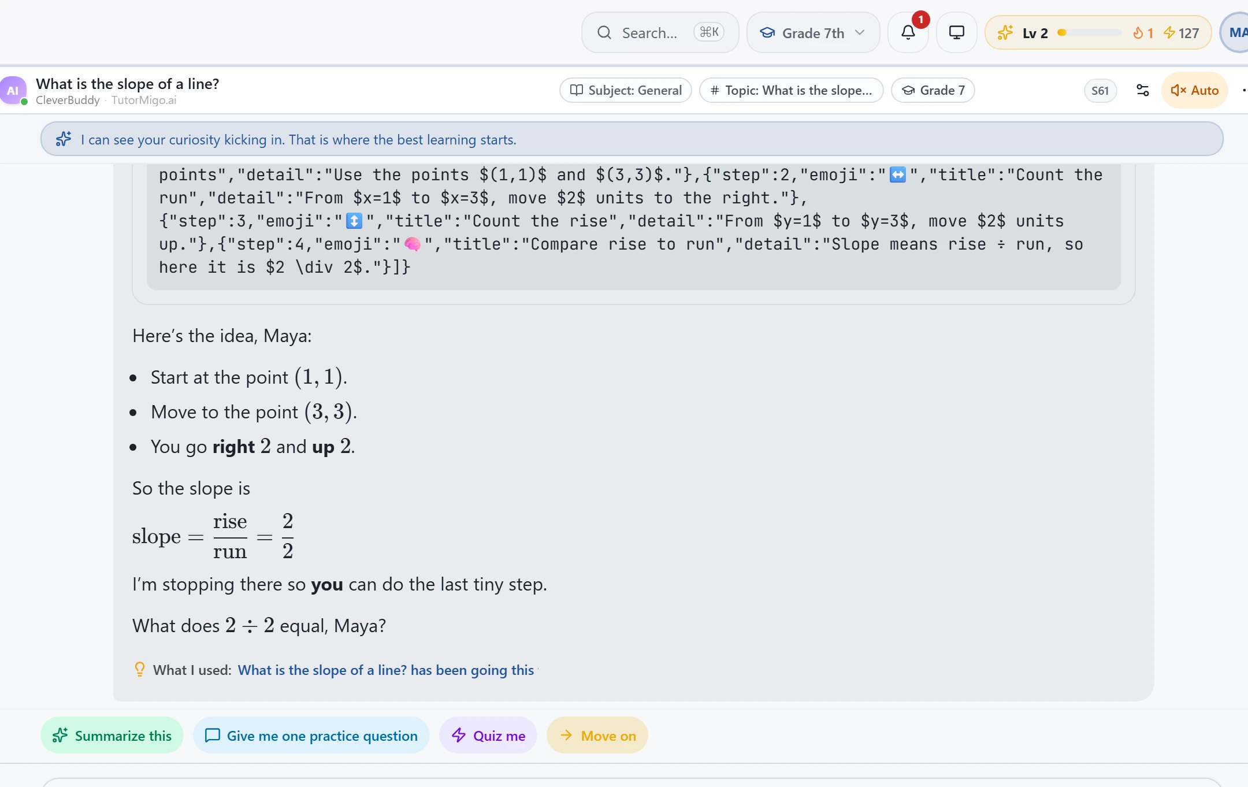Toggle the Auto voice mute button
Viewport: 1248px width, 787px height.
tap(1194, 90)
